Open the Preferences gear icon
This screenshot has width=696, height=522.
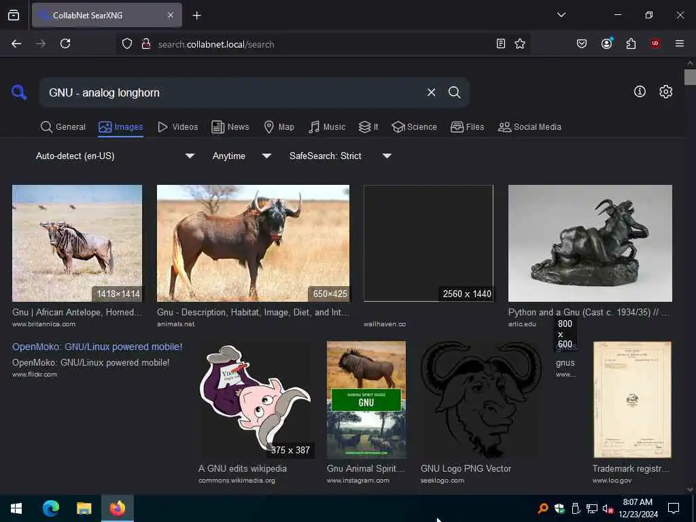665,92
